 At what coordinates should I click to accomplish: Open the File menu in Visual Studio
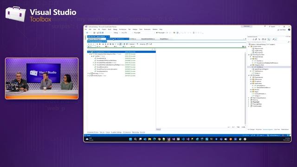[86, 29]
